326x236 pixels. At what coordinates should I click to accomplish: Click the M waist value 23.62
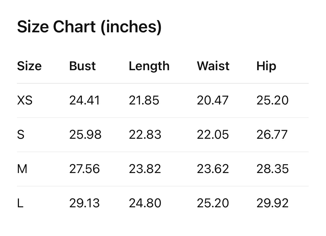[213, 169]
